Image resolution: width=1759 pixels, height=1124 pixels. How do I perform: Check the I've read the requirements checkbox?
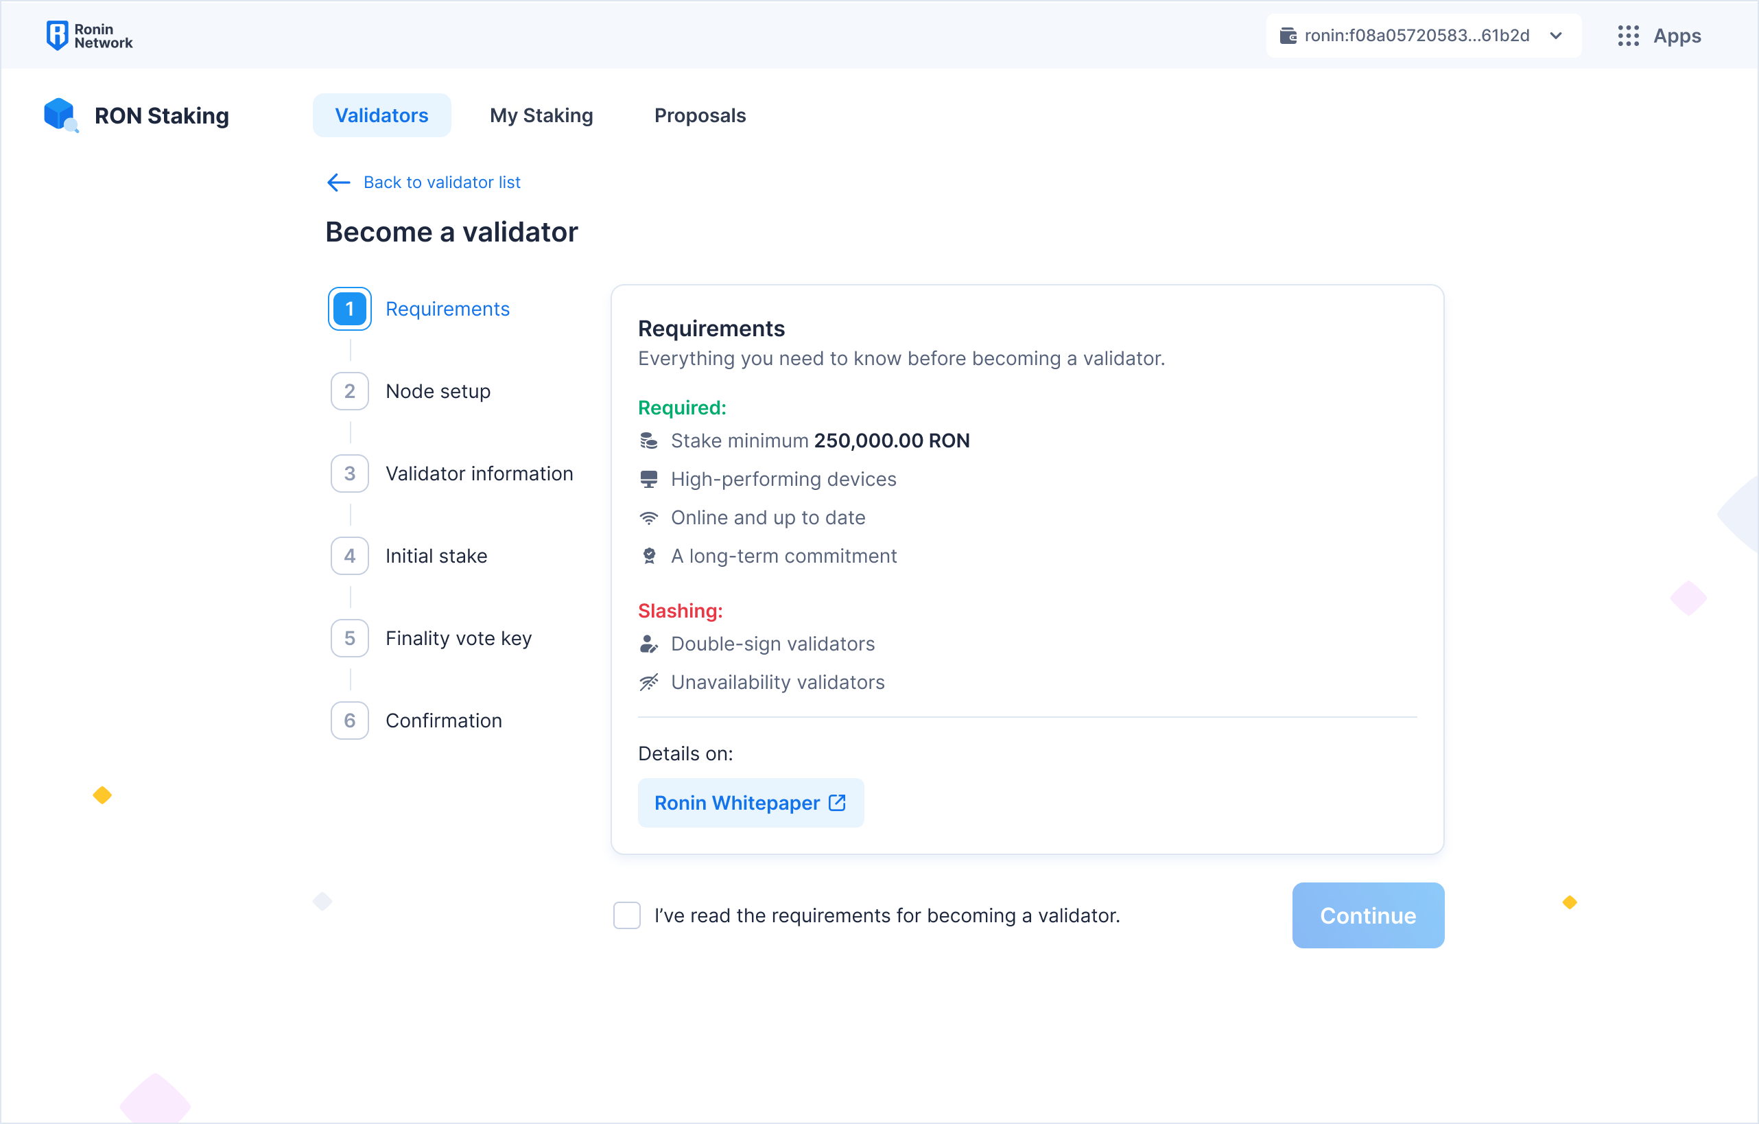pos(627,915)
